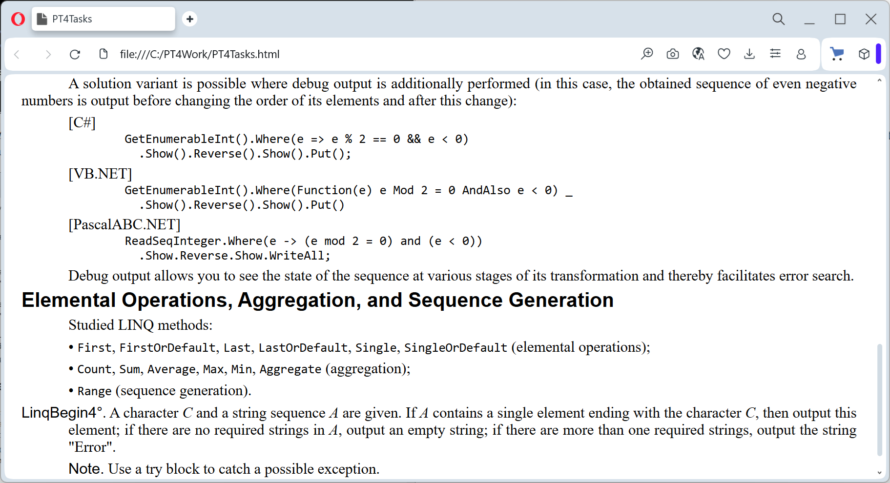The height and width of the screenshot is (483, 890).
Task: Open the zoom magnifier in address bar
Action: pyautogui.click(x=647, y=54)
